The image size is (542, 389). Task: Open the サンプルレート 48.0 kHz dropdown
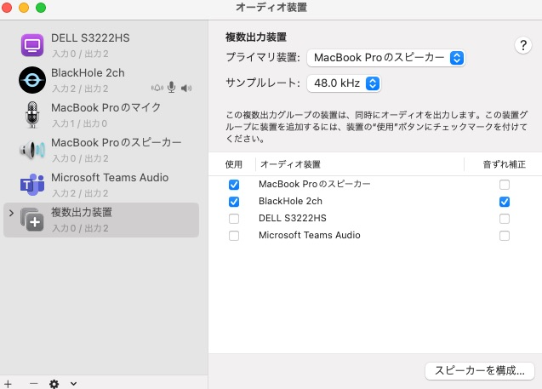(344, 83)
